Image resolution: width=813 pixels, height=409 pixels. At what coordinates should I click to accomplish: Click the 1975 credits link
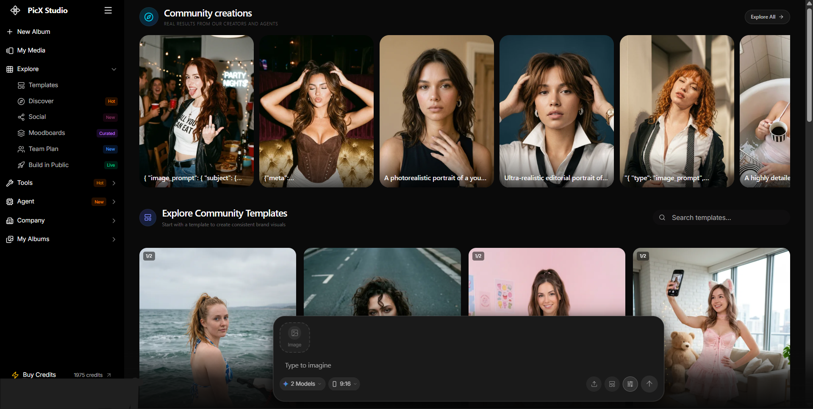point(92,375)
